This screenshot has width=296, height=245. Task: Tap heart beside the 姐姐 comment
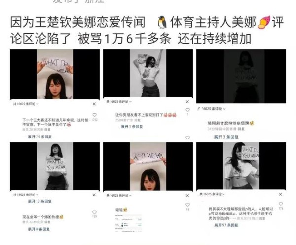(x=187, y=205)
